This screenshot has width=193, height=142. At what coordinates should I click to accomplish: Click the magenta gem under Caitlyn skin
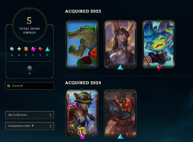82,137
